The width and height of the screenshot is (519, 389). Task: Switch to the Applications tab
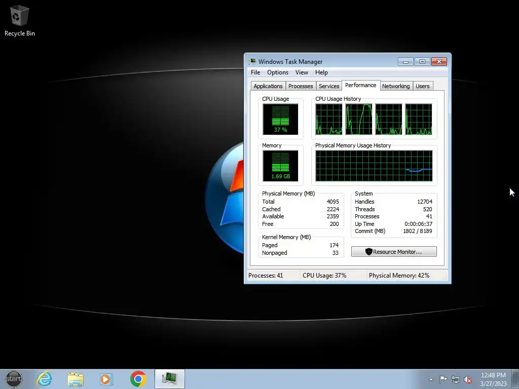pos(268,86)
